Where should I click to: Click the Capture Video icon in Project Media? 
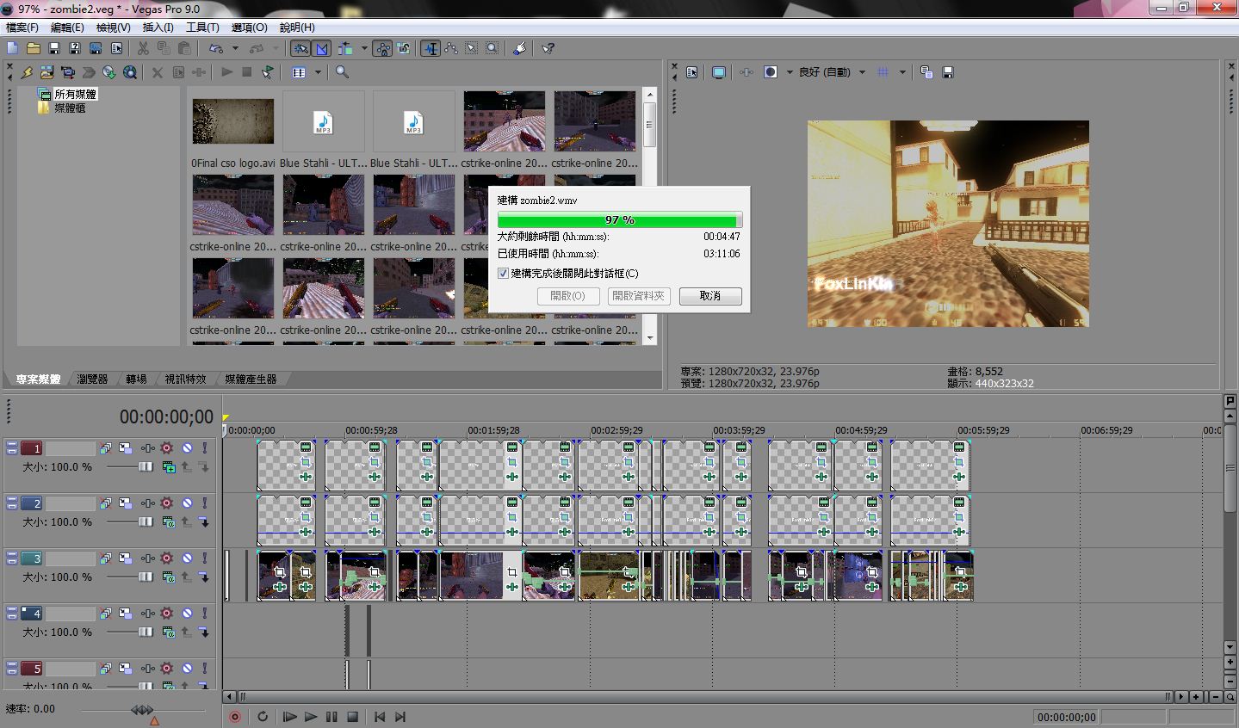click(67, 72)
